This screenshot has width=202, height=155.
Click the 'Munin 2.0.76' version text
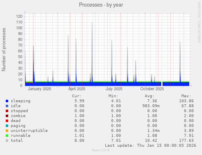(x=101, y=150)
